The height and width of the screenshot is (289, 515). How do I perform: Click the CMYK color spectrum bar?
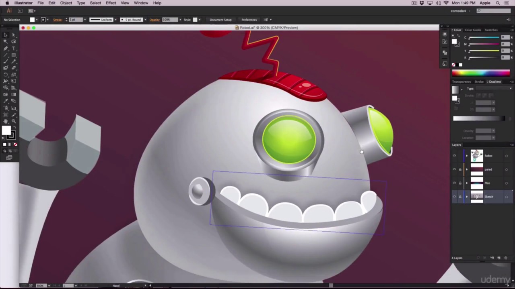click(481, 73)
